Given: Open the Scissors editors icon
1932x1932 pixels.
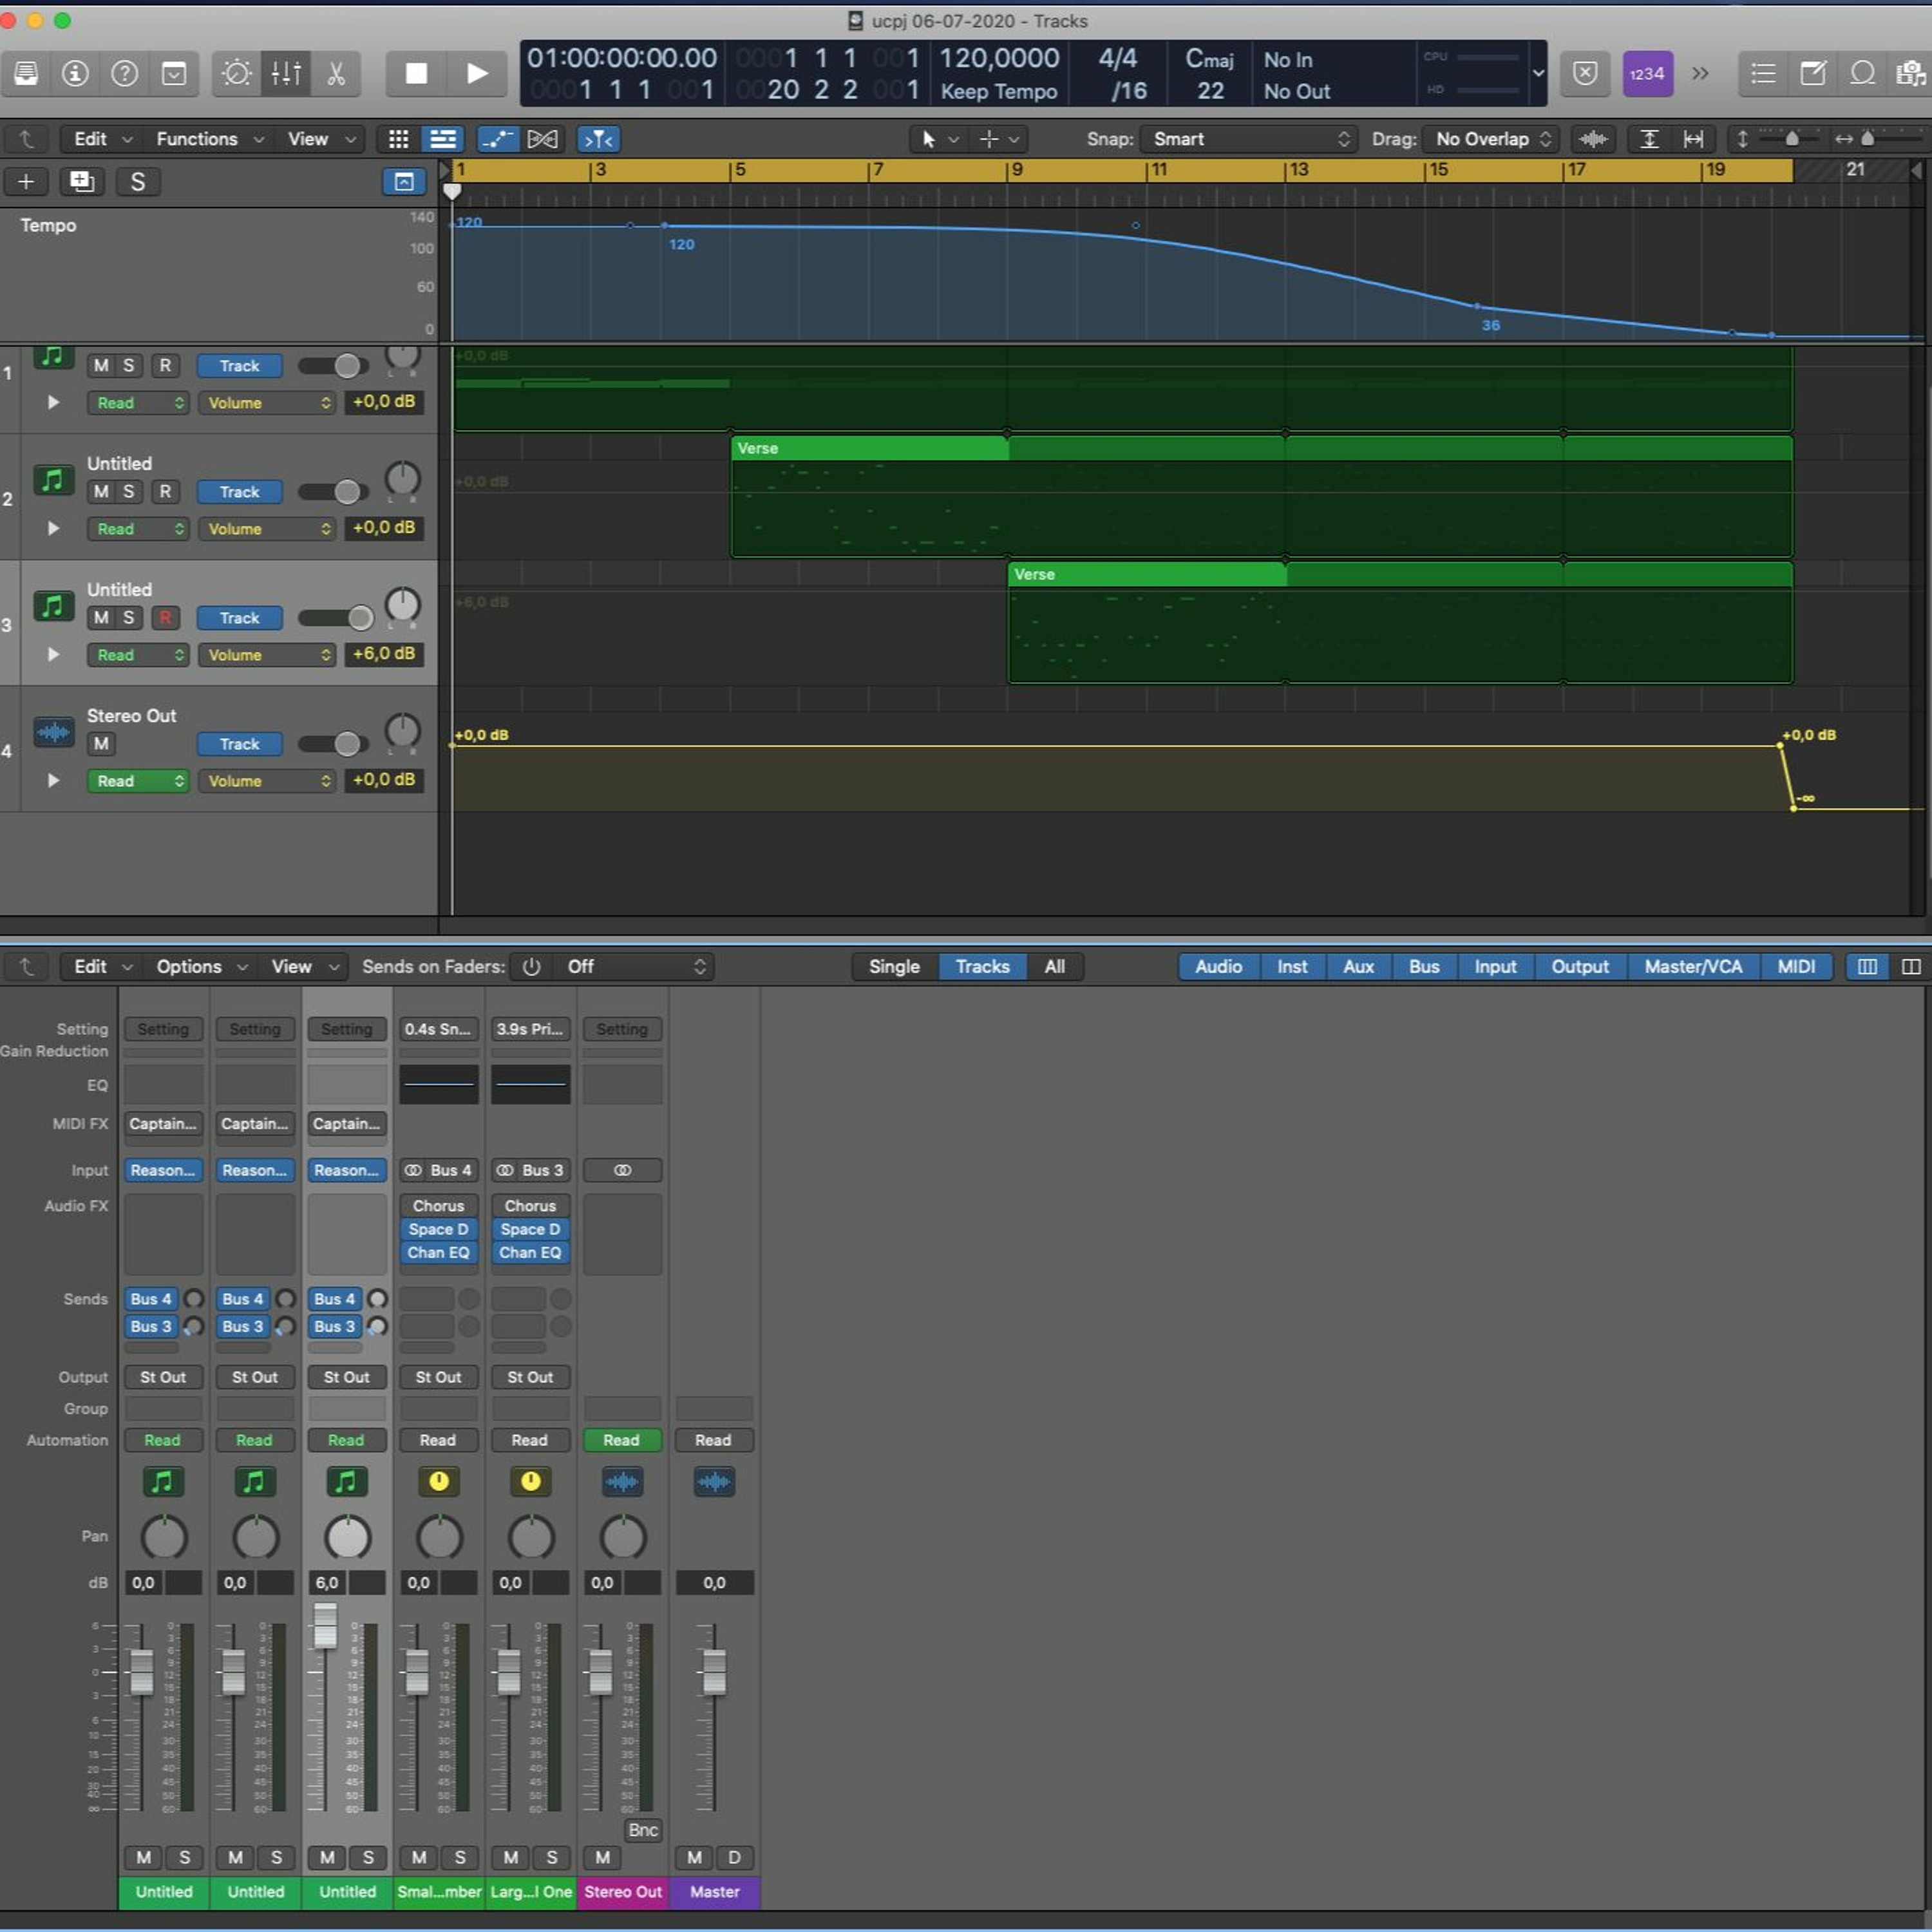Looking at the screenshot, I should click(336, 74).
